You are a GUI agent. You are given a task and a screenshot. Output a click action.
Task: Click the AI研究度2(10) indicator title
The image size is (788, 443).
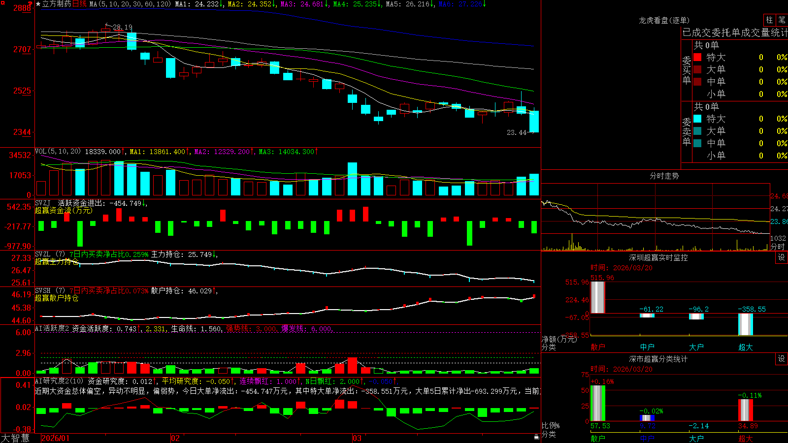click(x=59, y=381)
